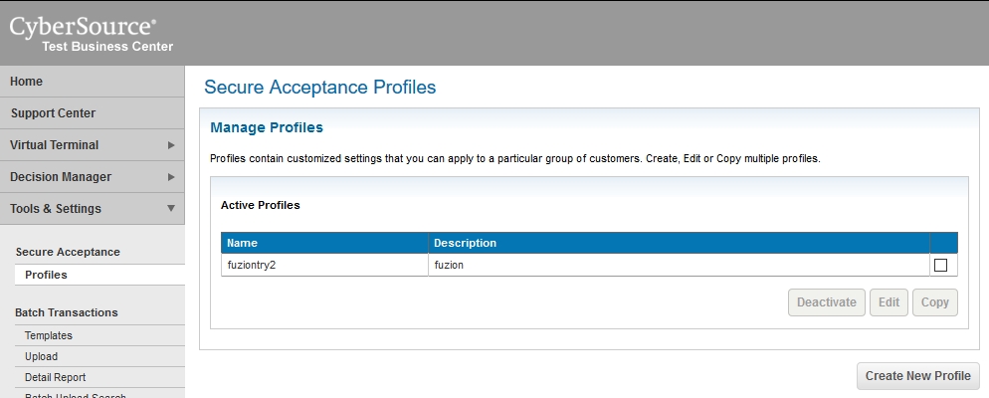Open the Detail Report link
This screenshot has height=398, width=989.
pyautogui.click(x=56, y=378)
